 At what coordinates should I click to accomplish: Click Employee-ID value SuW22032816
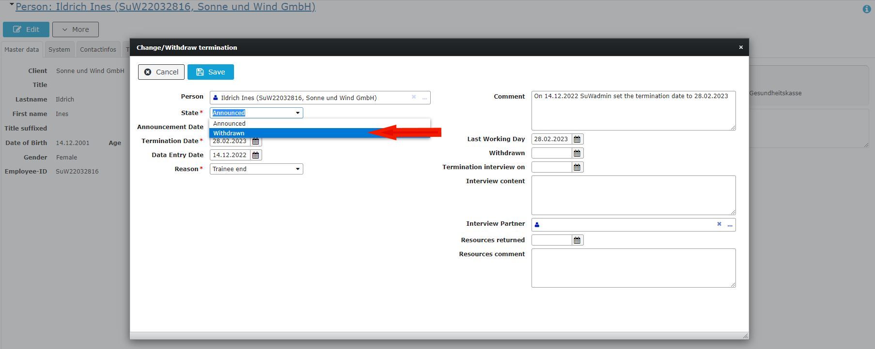[x=77, y=172]
